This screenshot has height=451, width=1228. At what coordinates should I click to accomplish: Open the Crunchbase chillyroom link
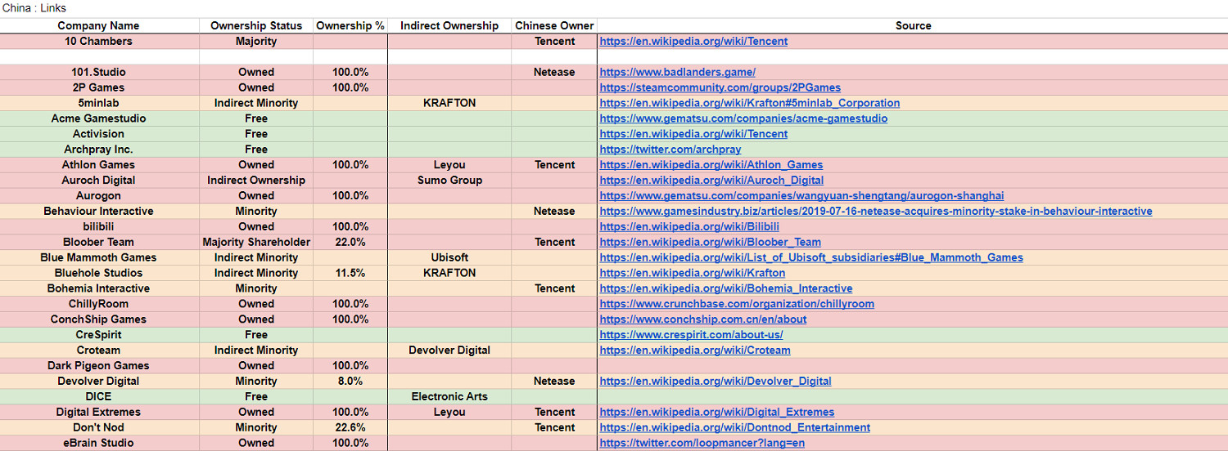[736, 304]
